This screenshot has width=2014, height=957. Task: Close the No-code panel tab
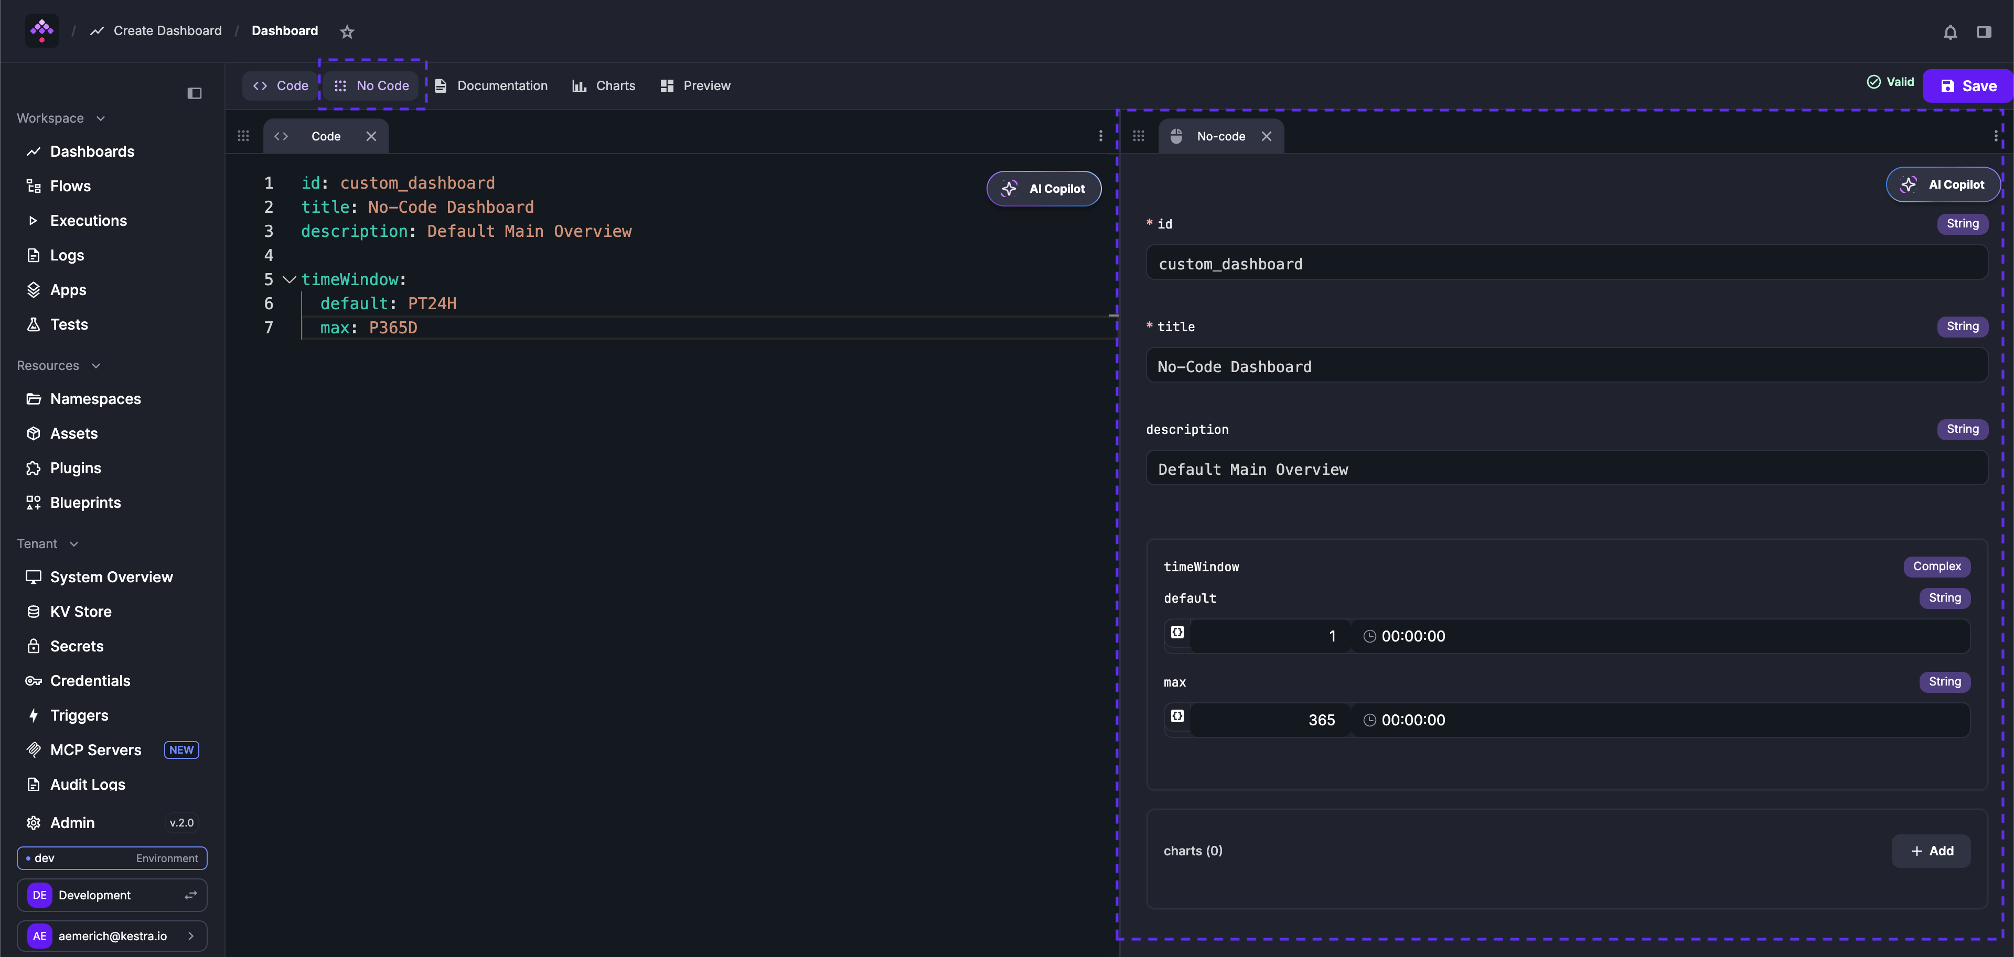(1267, 136)
